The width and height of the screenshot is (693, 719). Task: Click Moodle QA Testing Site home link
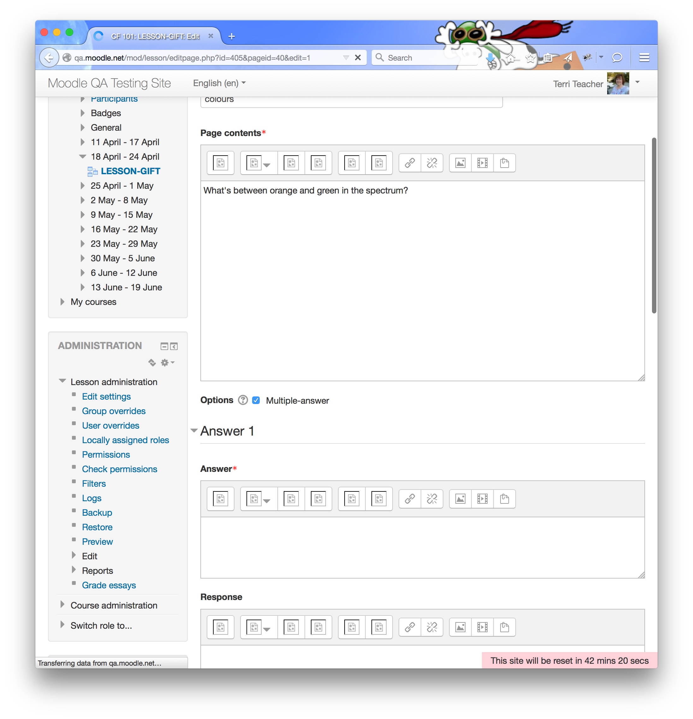coord(109,83)
